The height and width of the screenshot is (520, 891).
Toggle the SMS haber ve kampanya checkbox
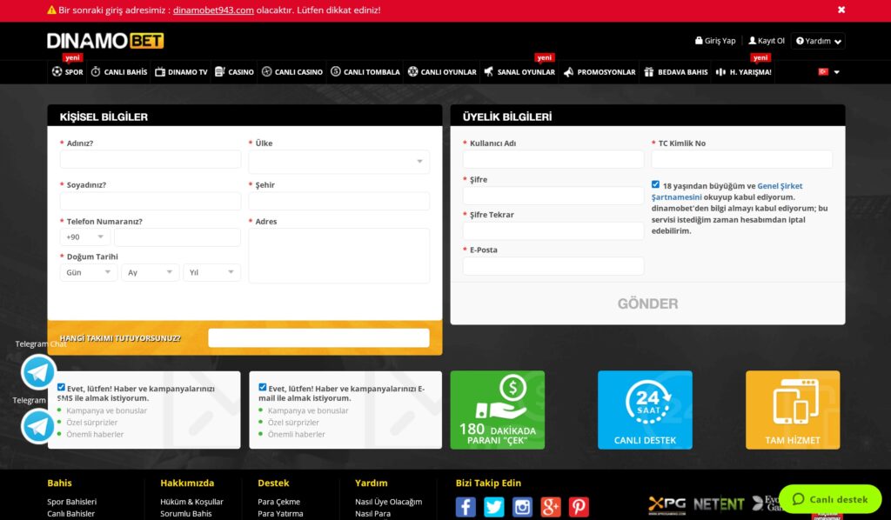(61, 387)
